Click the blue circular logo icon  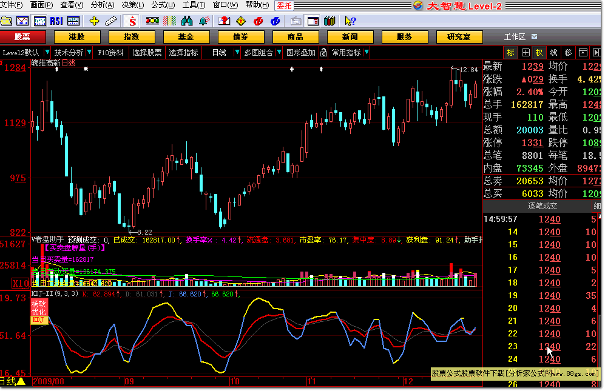275,21
